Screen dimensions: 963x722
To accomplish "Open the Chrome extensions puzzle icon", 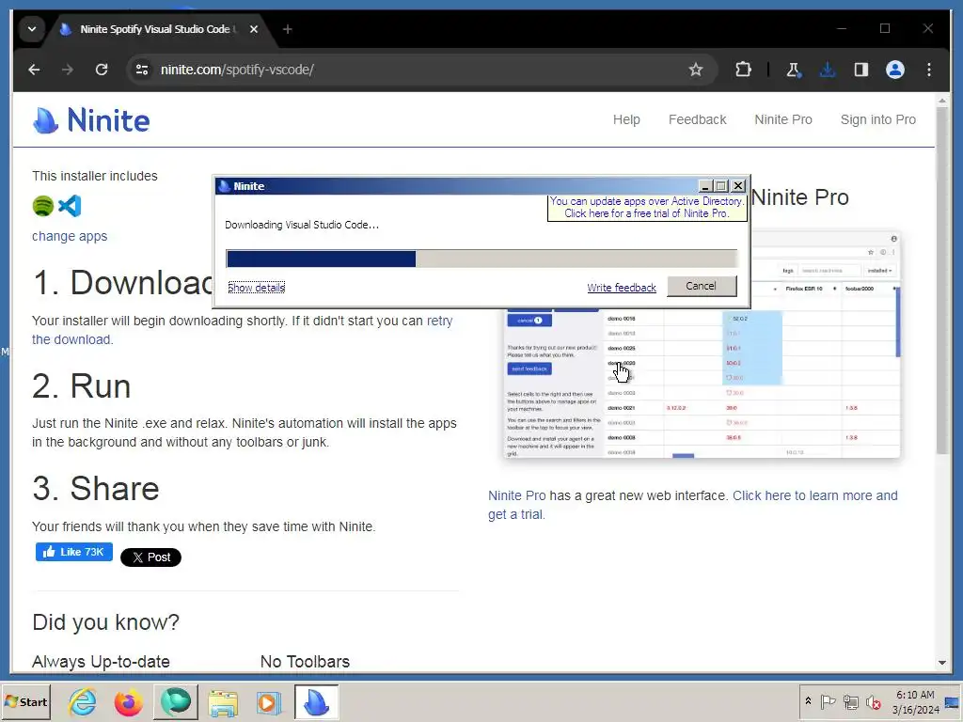I will [743, 70].
